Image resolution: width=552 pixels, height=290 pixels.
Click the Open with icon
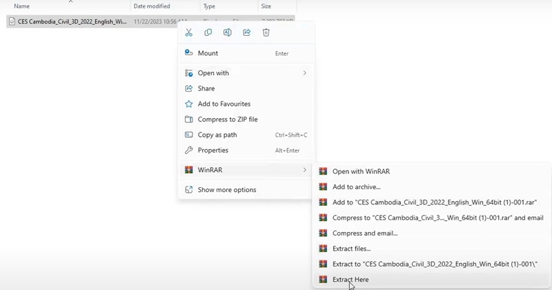188,73
